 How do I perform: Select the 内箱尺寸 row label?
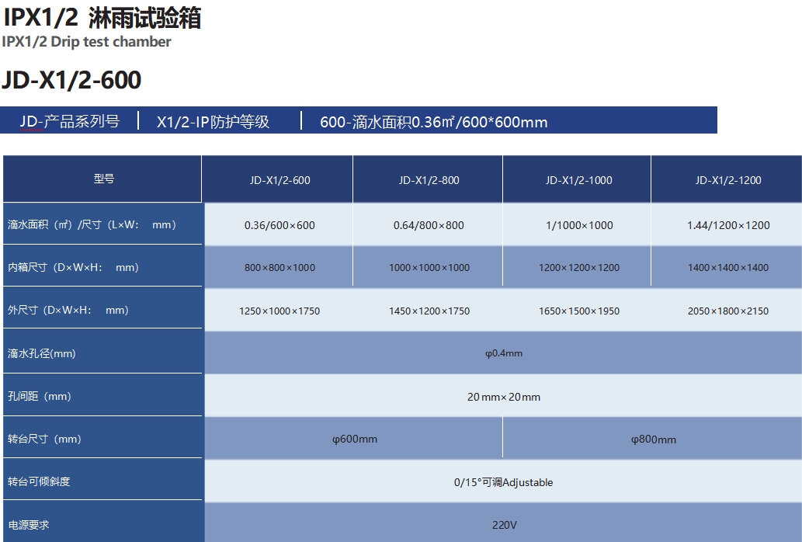click(73, 267)
